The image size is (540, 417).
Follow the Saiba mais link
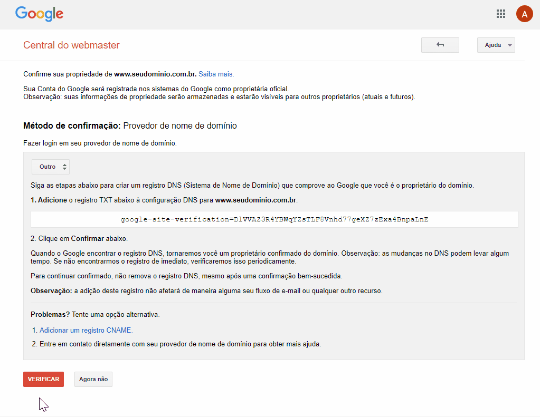(216, 74)
